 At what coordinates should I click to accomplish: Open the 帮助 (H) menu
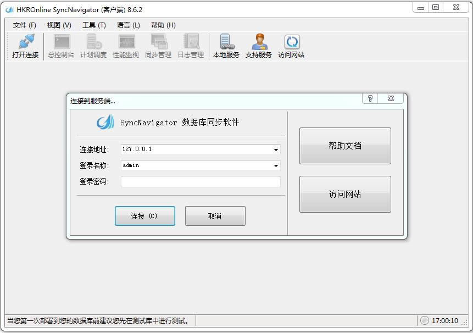163,25
